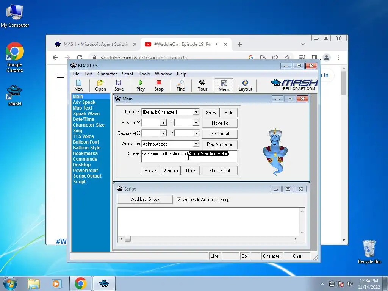This screenshot has height=291, width=388.
Task: Click the volume icon in the system tray
Action: tap(349, 284)
